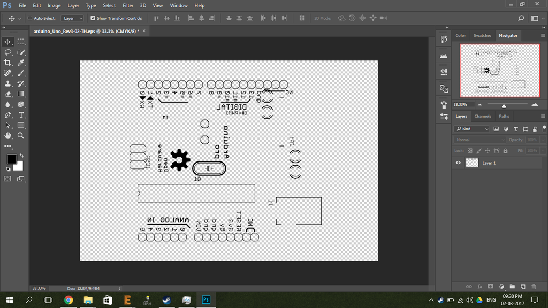Change the screen mode

pos(21,179)
